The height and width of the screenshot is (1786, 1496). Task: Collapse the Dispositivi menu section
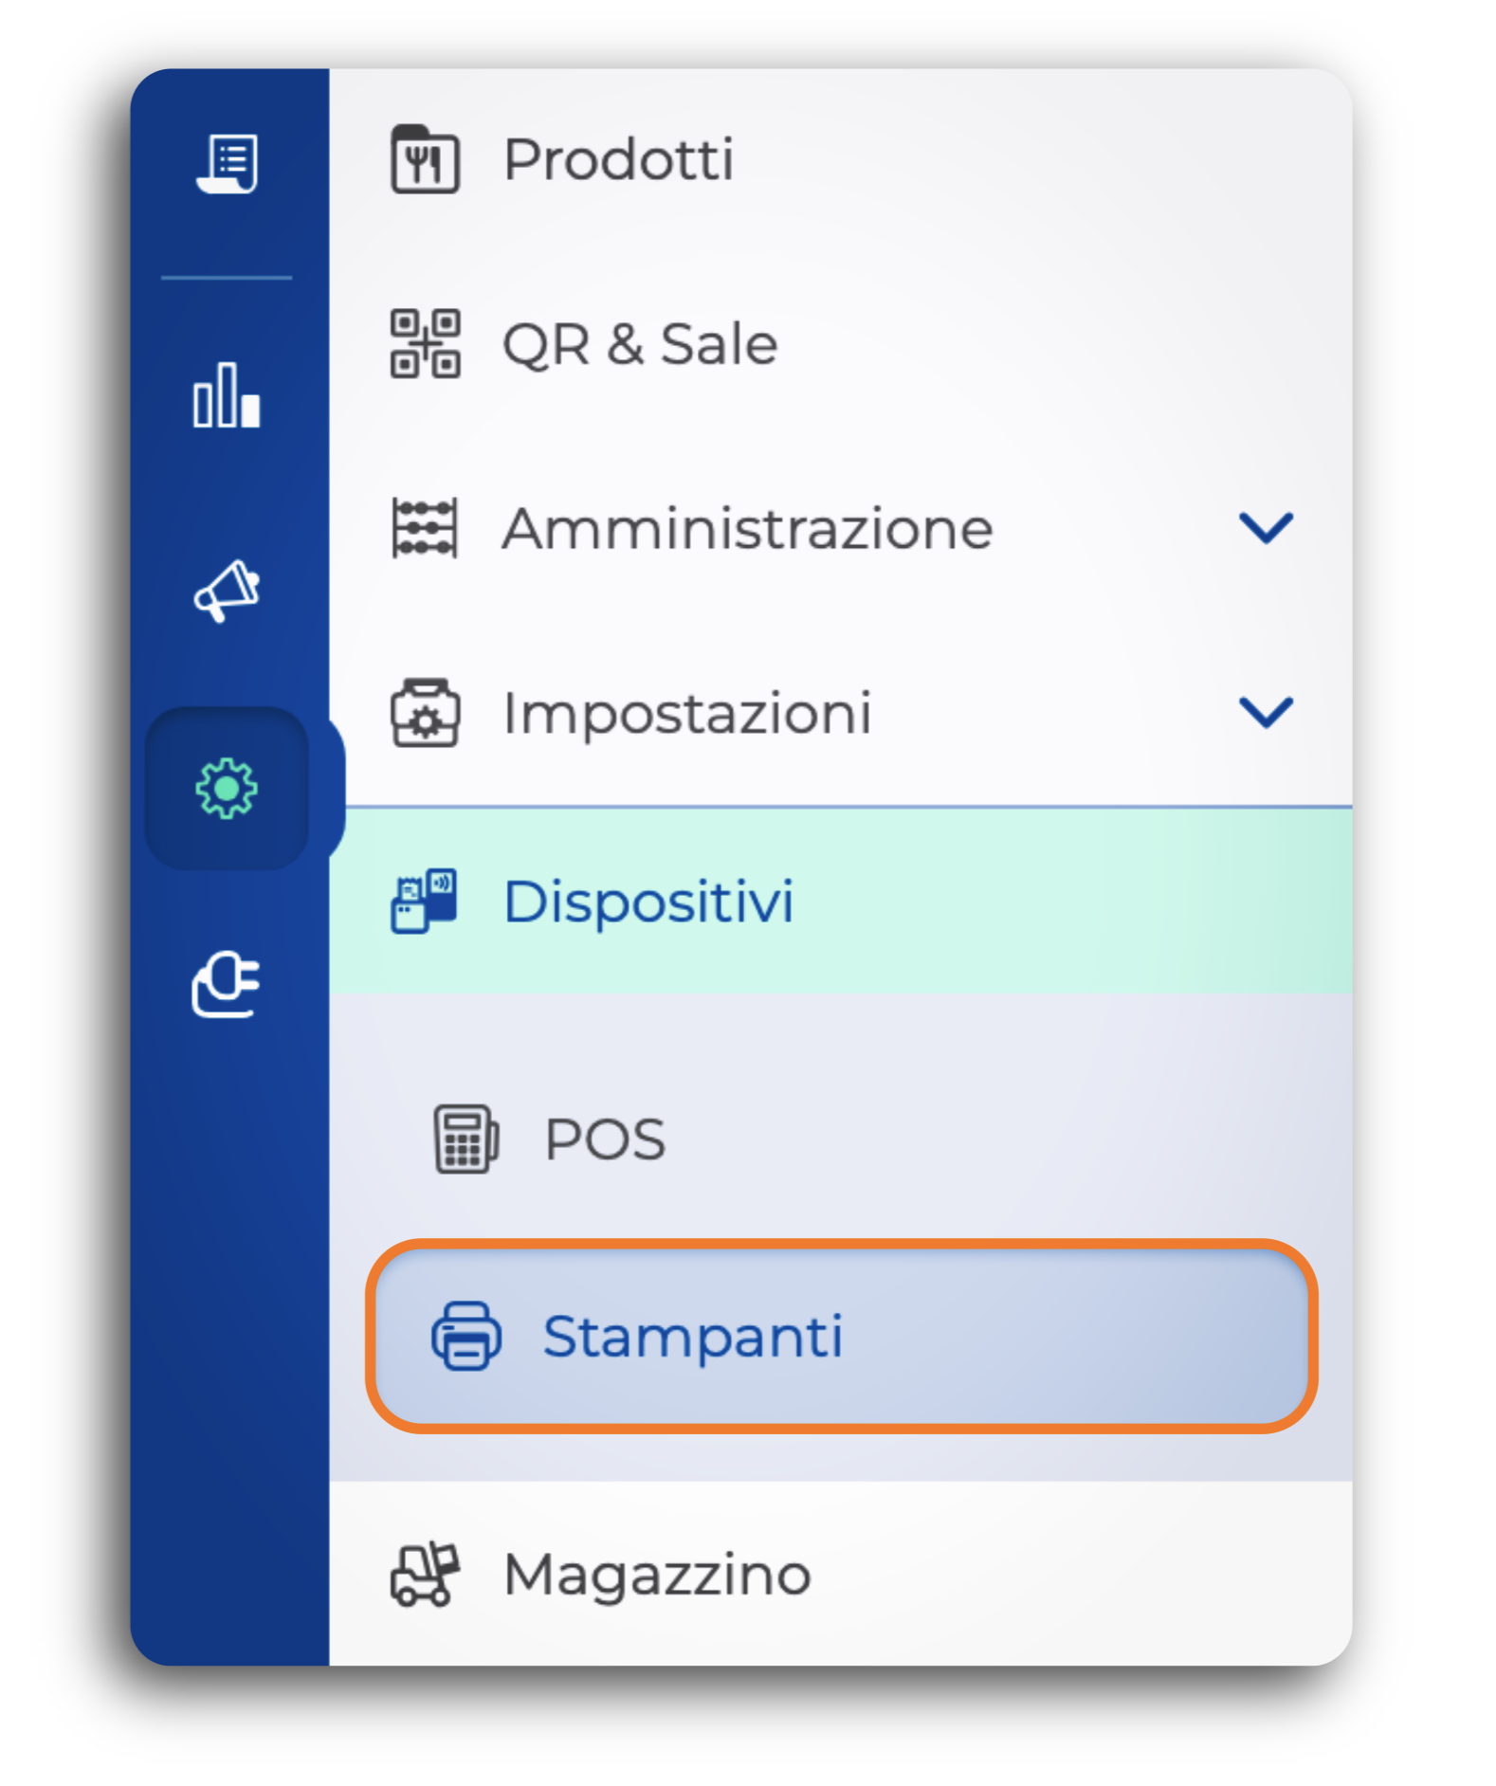point(648,901)
